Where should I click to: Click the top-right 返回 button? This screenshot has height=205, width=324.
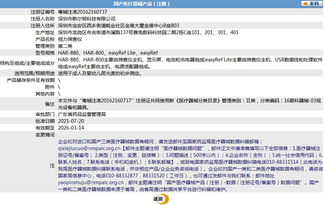[312, 4]
